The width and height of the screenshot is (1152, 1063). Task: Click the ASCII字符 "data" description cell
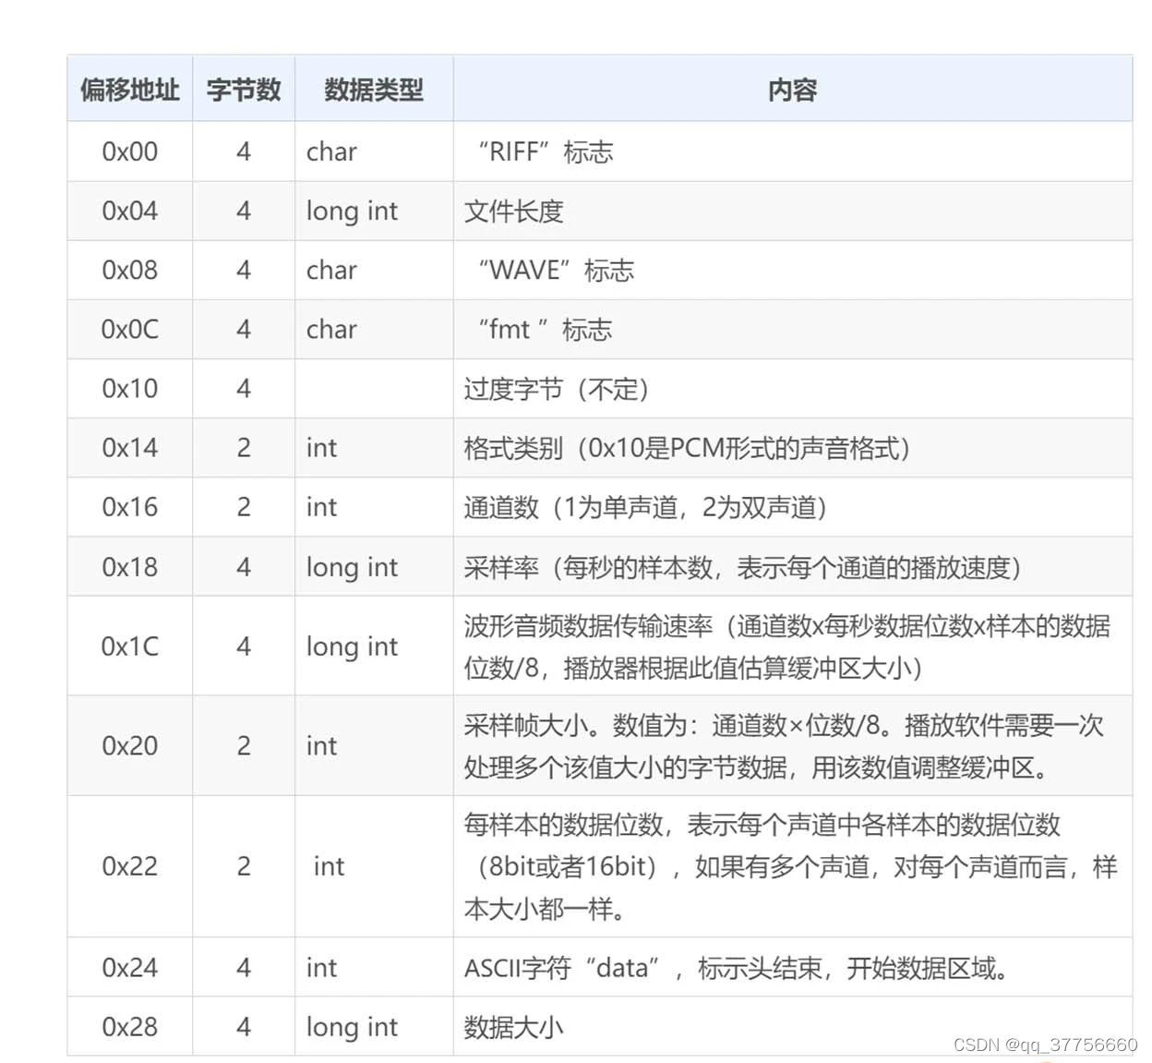tap(736, 968)
